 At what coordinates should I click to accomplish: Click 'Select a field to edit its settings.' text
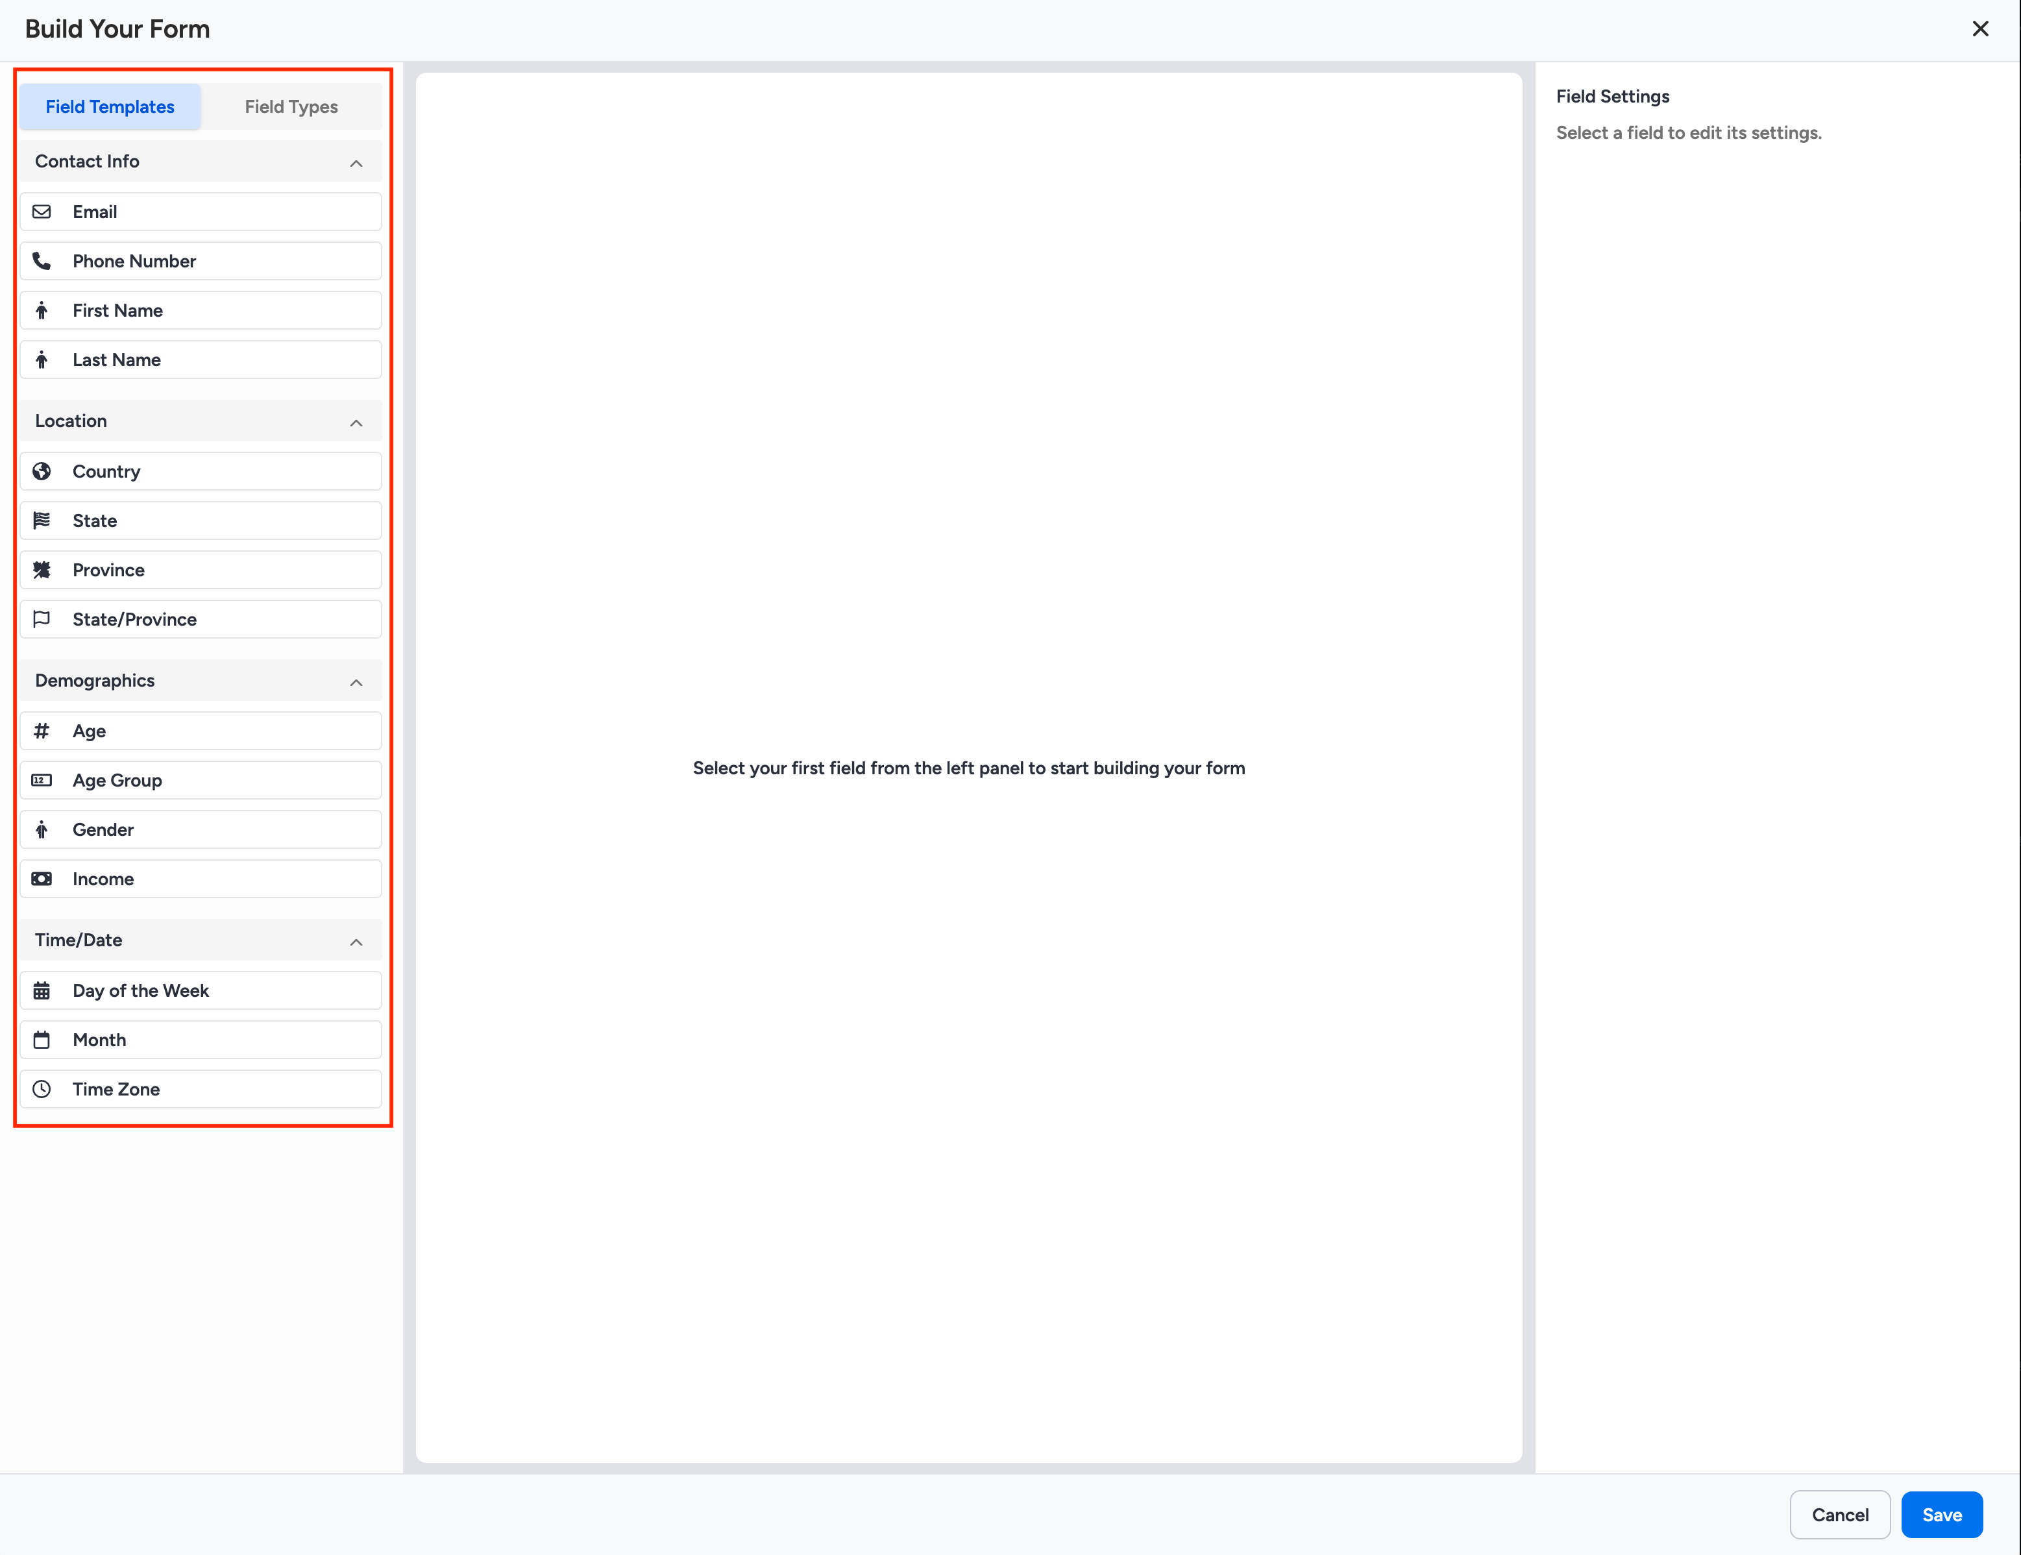pos(1689,132)
